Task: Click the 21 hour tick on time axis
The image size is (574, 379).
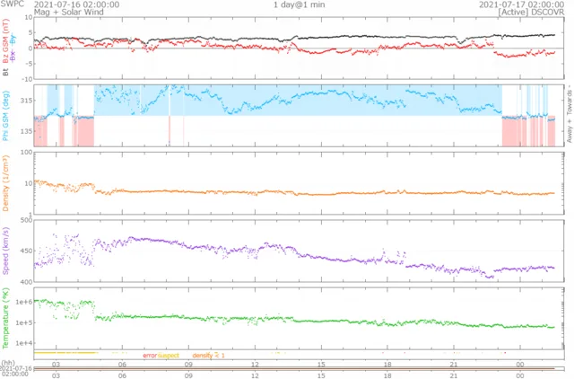Action: coord(455,363)
